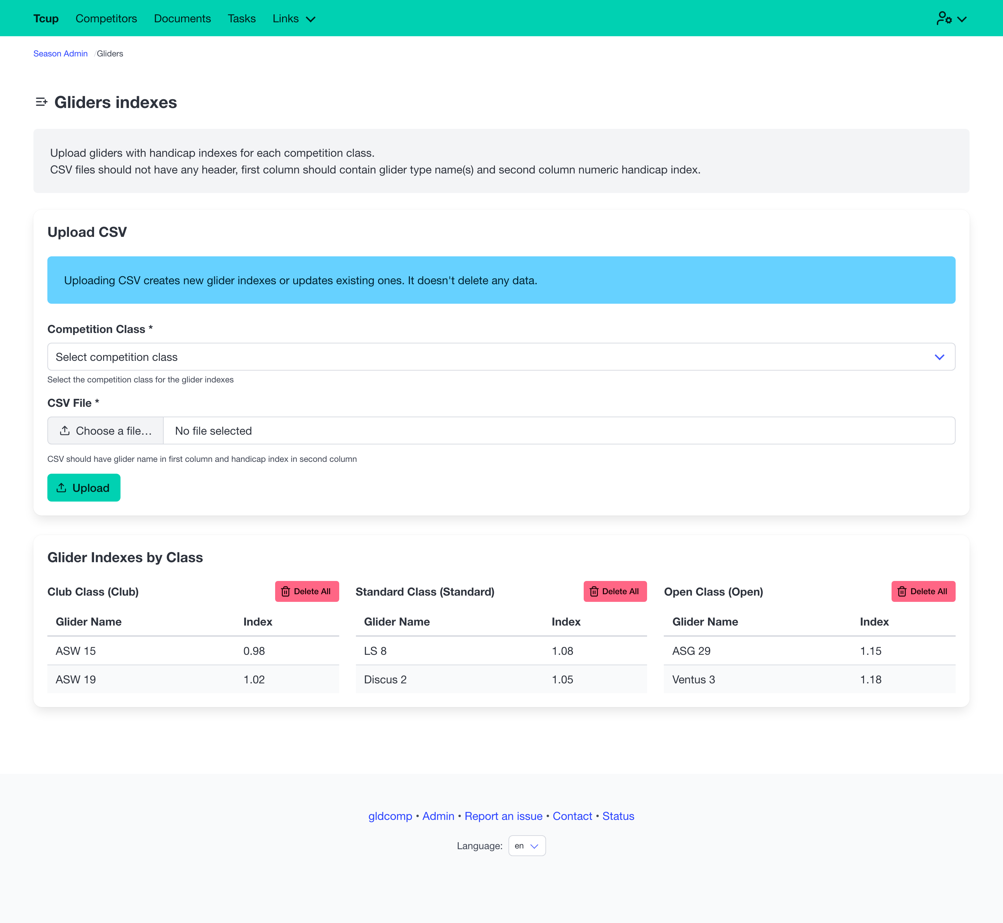Click Choose a file button
This screenshot has height=923, width=1003.
coord(106,431)
